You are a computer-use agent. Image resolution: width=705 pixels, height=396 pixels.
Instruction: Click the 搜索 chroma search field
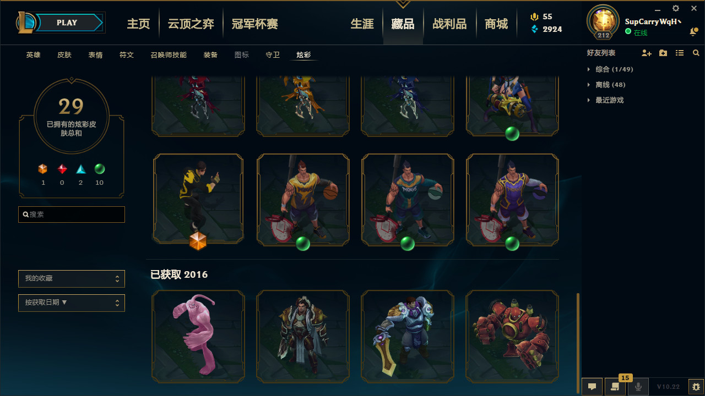72,215
